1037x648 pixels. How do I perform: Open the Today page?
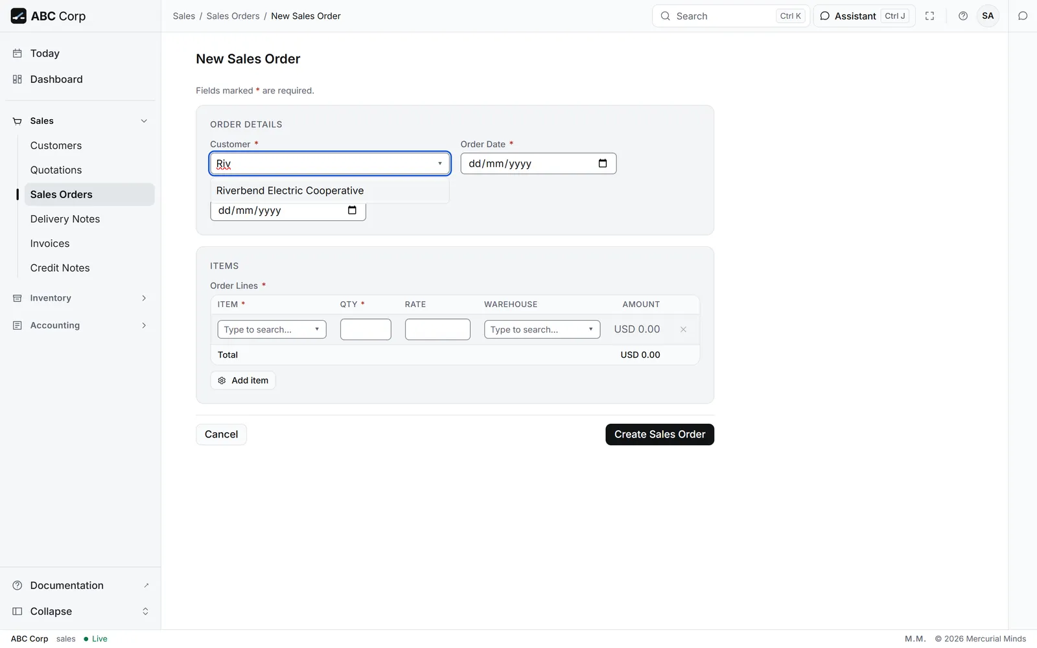click(x=80, y=53)
